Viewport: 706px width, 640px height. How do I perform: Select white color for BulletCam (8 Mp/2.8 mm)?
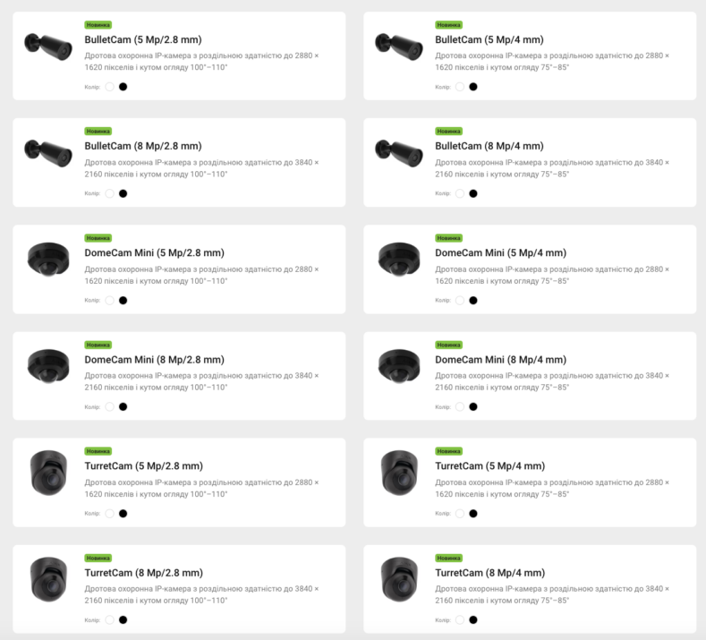[x=109, y=193]
